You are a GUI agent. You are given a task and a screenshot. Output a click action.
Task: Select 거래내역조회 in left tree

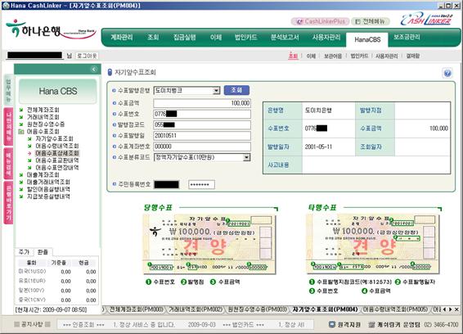[43, 117]
